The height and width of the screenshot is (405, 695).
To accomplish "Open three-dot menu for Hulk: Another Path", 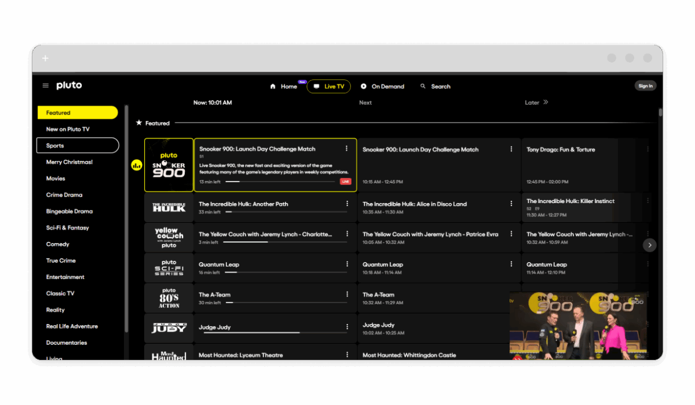I will tap(347, 204).
